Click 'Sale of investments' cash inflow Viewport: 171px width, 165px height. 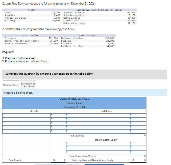(x=17, y=43)
